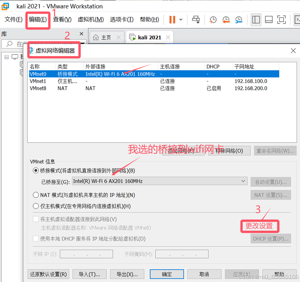Toggle the thumbnail bar view

[x=269, y=19]
